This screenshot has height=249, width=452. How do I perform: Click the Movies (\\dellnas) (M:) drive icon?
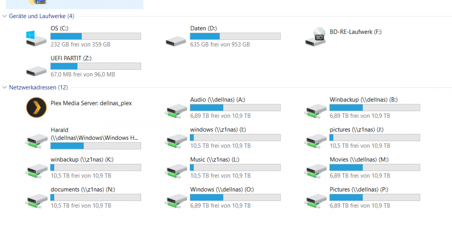[315, 171]
